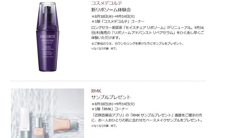
Task: Click the 近鉄百貨店アプリ description paragraph
Action: (x=147, y=118)
